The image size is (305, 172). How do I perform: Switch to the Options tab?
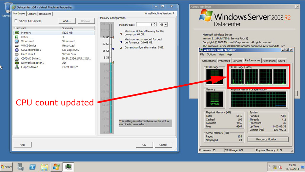32,14
